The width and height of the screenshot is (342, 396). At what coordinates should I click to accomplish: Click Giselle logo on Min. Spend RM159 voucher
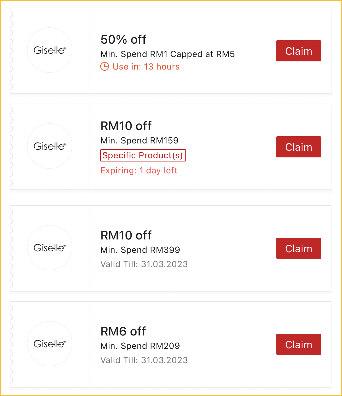[x=50, y=146]
